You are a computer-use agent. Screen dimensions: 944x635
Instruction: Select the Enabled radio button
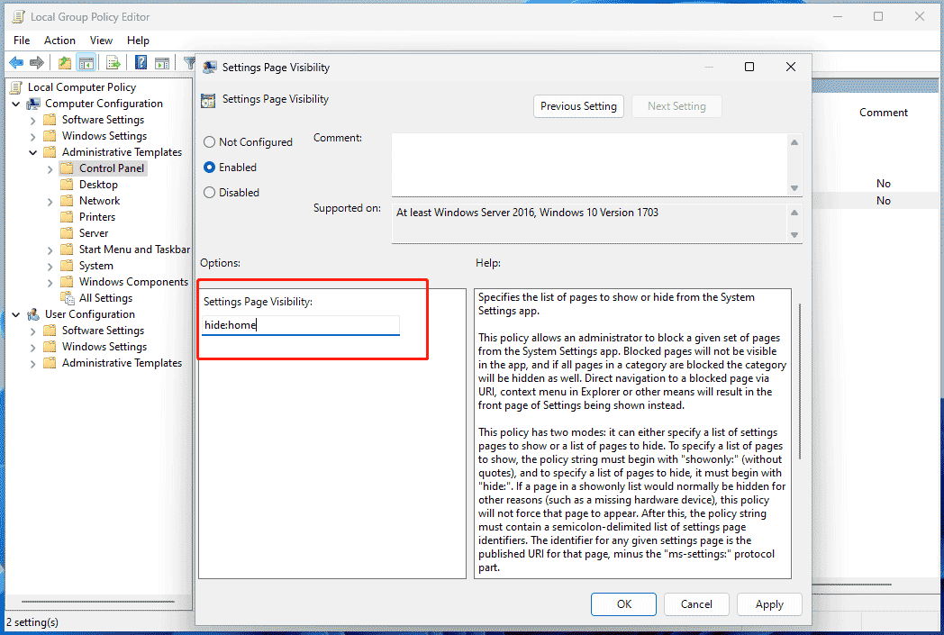pos(210,168)
